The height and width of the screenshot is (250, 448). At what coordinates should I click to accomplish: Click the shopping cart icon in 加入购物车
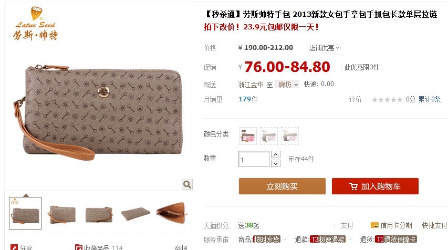point(353,186)
